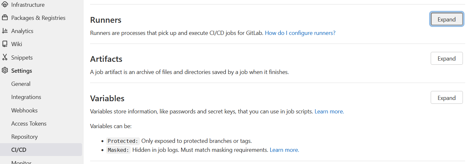The height and width of the screenshot is (164, 469).
Task: Click the Infrastructure cloud gear icon
Action: (x=5, y=5)
